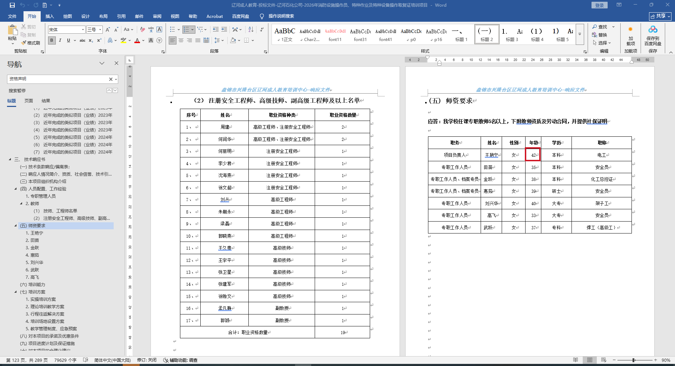Open numbering list dropdown arrow
The image size is (675, 366).
tap(193, 29)
